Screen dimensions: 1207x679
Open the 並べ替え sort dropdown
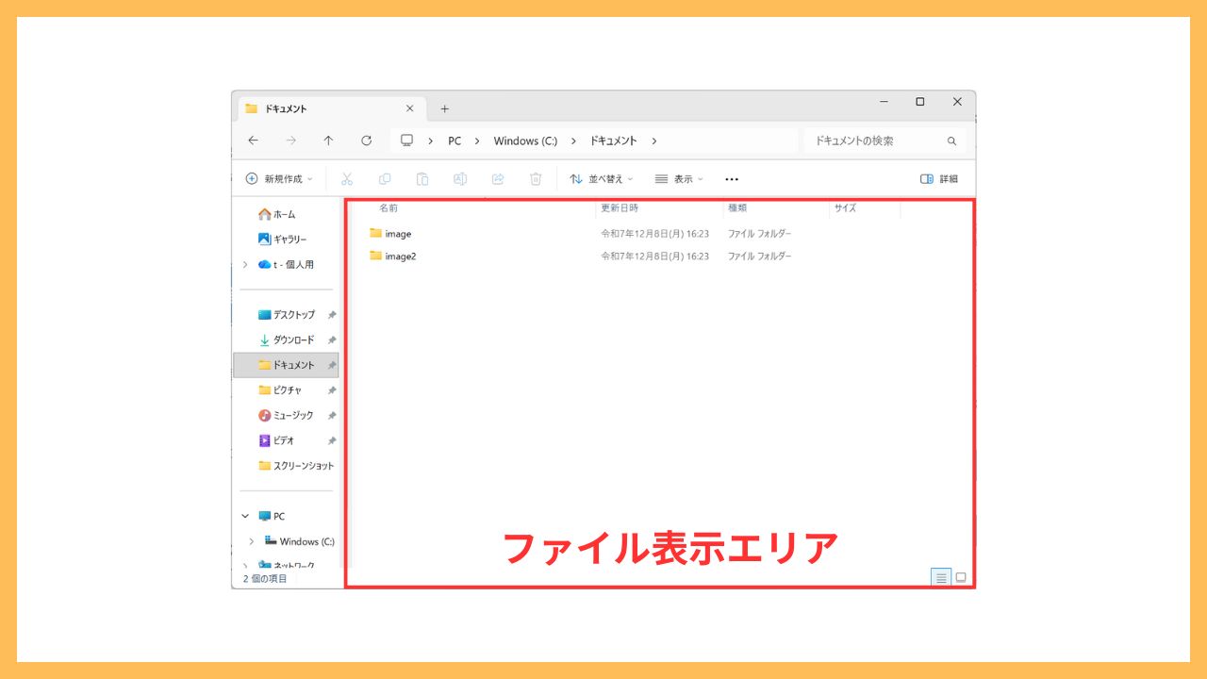click(x=602, y=178)
